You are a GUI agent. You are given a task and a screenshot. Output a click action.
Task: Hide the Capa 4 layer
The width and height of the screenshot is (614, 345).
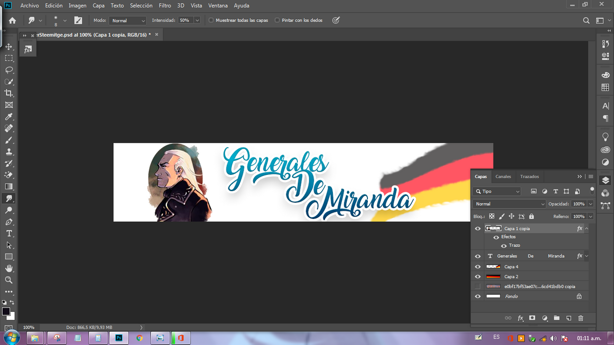point(477,267)
